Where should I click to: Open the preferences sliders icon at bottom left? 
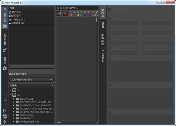click(x=4, y=116)
